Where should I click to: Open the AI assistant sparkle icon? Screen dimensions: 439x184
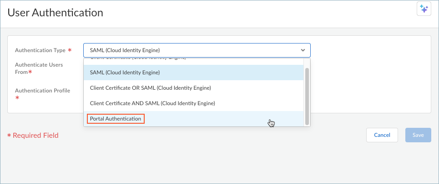click(424, 9)
